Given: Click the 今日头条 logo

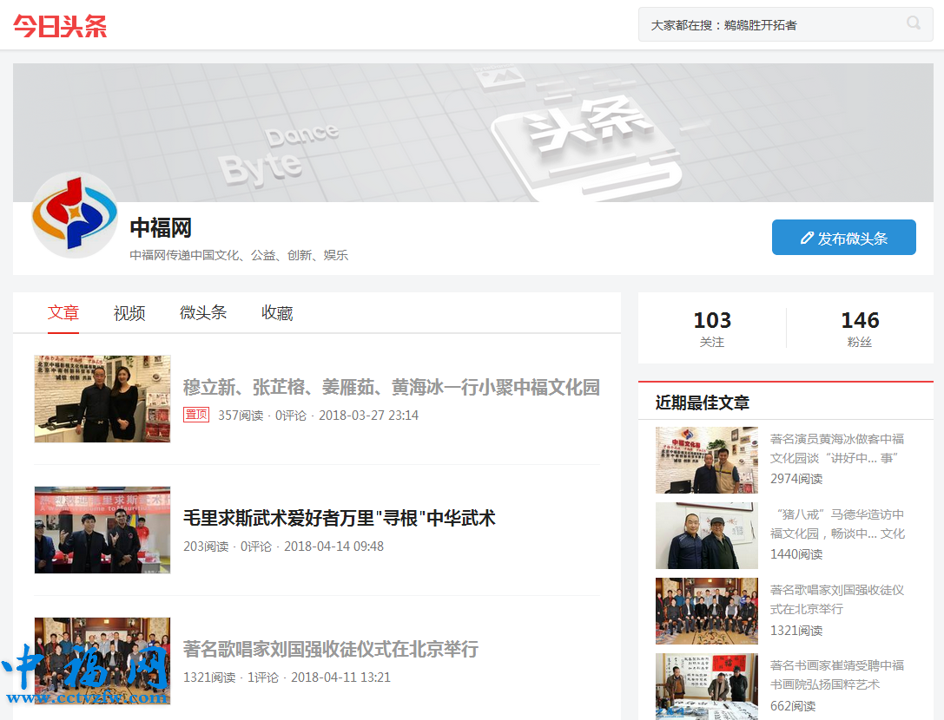Looking at the screenshot, I should 60,26.
